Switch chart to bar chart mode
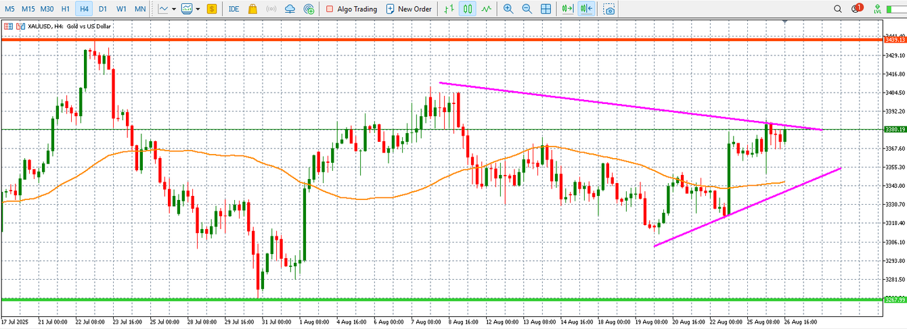The height and width of the screenshot is (329, 907). click(x=447, y=9)
